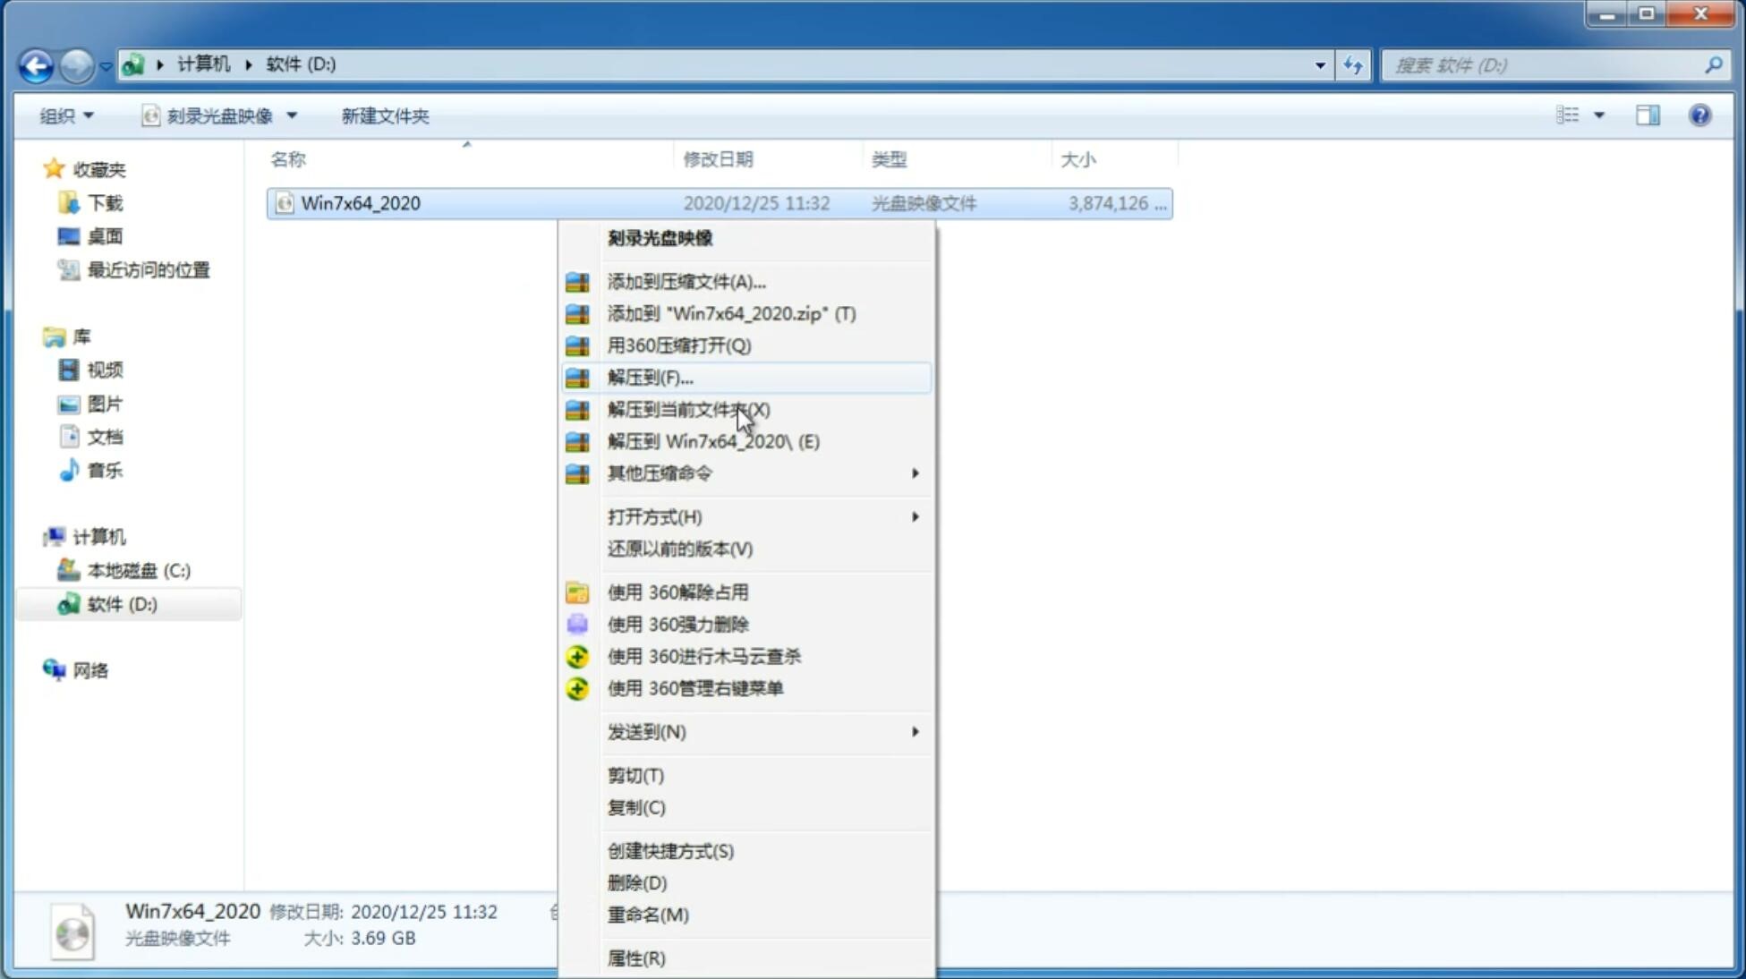Click 还原以前的版本 option
This screenshot has height=979, width=1746.
(680, 549)
